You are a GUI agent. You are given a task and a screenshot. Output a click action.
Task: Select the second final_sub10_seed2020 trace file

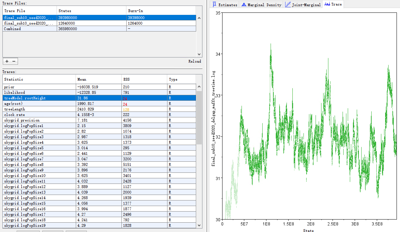click(29, 23)
